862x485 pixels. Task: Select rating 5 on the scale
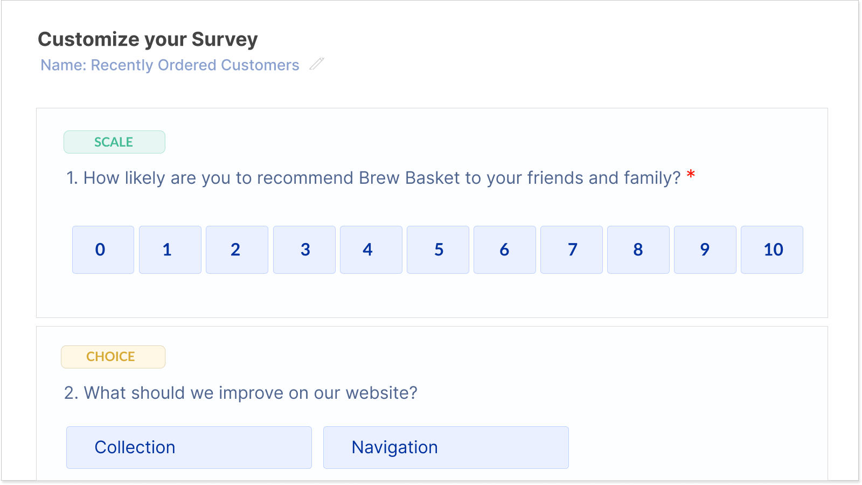[x=437, y=250]
